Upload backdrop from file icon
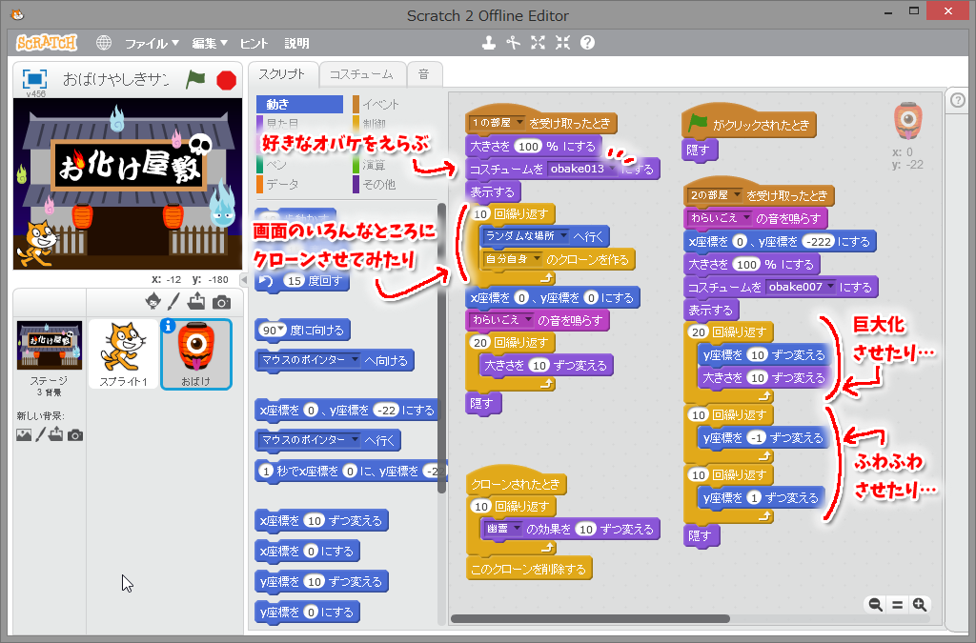The image size is (976, 643). 56,434
